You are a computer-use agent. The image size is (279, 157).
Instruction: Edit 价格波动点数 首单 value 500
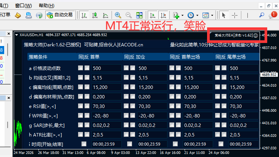(x=107, y=68)
